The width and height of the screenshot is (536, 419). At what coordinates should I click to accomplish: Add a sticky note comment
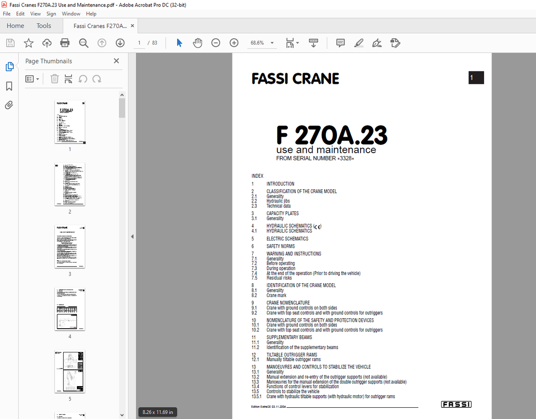340,43
